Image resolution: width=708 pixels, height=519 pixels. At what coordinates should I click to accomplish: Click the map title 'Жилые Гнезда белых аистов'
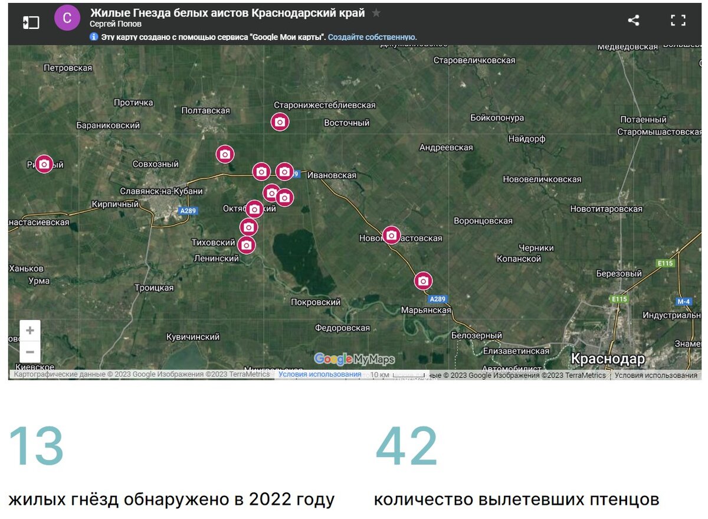(x=227, y=12)
